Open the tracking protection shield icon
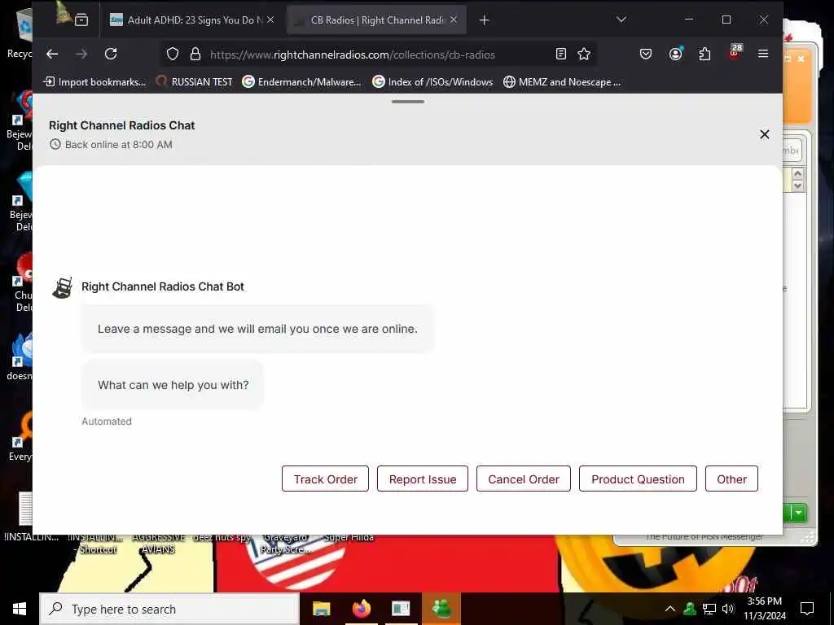The height and width of the screenshot is (625, 834). (x=173, y=55)
